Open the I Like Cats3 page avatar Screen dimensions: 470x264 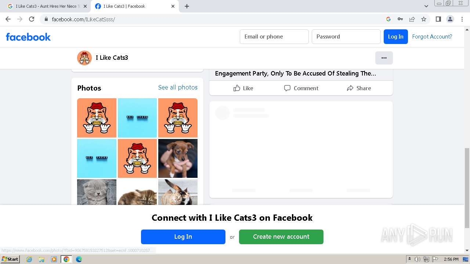click(84, 58)
